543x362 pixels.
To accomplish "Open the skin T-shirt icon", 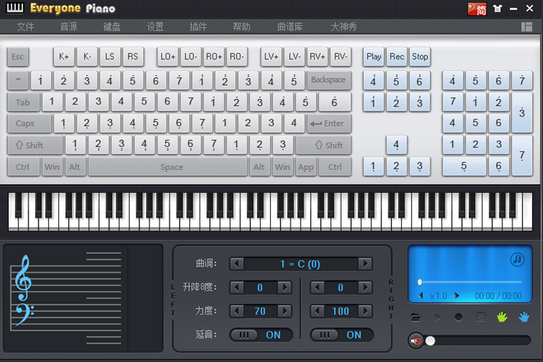I will click(x=498, y=9).
